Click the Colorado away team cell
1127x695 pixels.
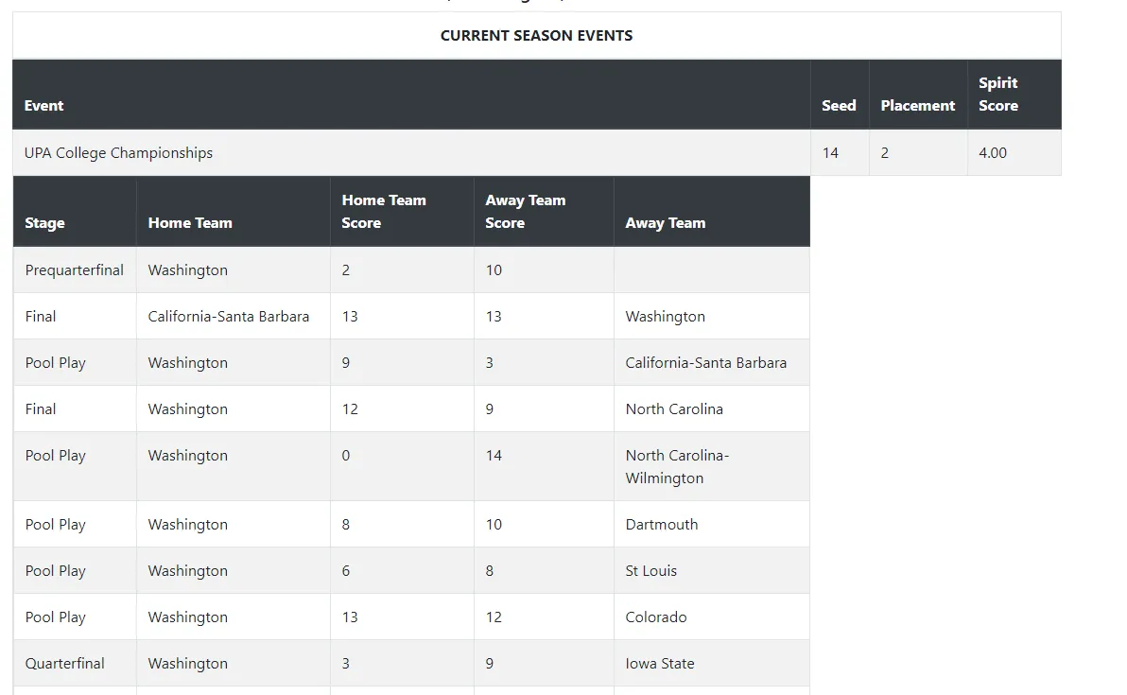pos(656,617)
